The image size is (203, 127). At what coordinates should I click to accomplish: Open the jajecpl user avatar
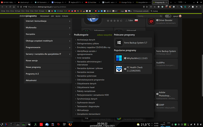[x=180, y=16]
